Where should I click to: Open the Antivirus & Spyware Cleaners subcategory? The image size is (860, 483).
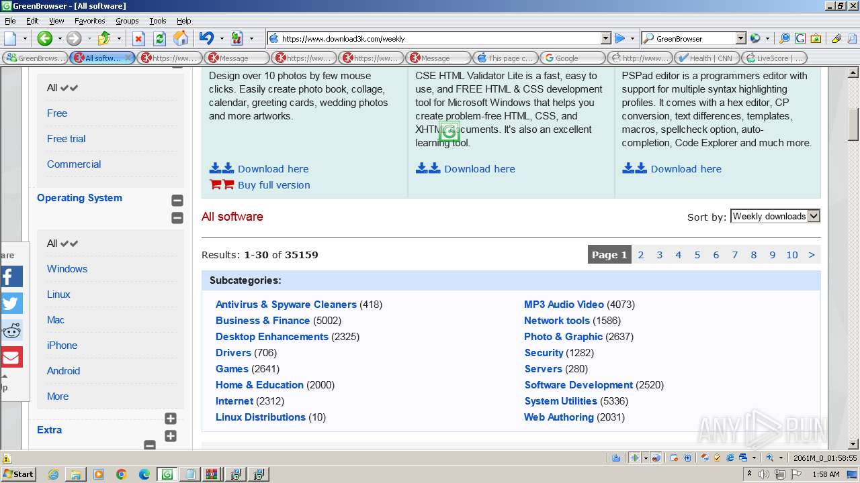click(x=286, y=305)
